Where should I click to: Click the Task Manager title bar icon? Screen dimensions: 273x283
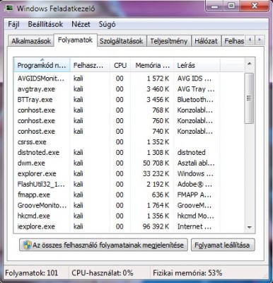[x=10, y=8]
